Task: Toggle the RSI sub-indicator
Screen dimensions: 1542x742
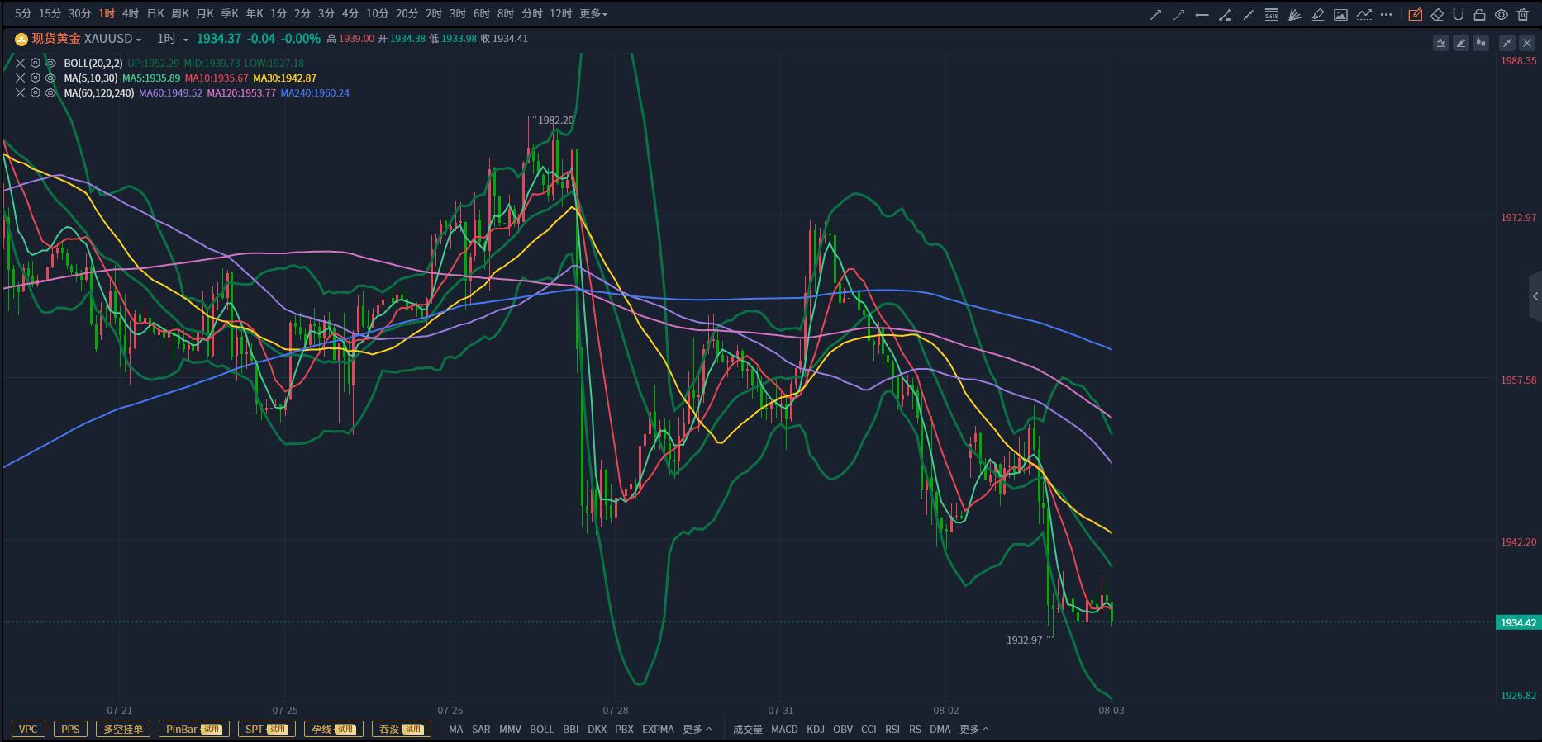Action: point(892,730)
